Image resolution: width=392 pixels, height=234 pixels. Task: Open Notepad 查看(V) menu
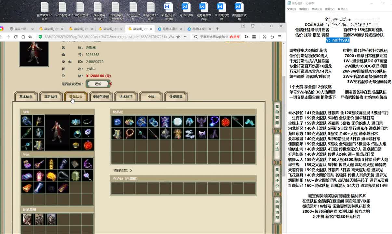(330, 9)
